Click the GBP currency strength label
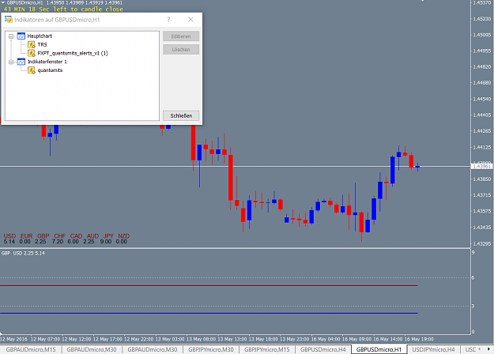 pos(43,236)
